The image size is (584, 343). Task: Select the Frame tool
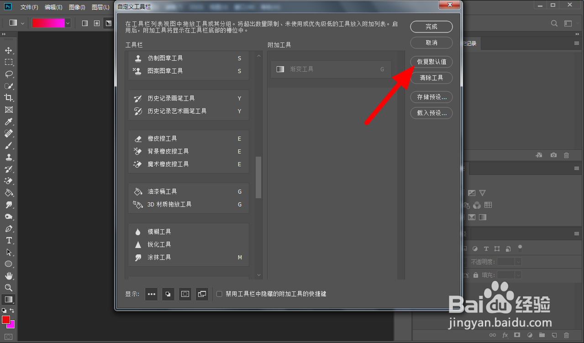pyautogui.click(x=9, y=110)
